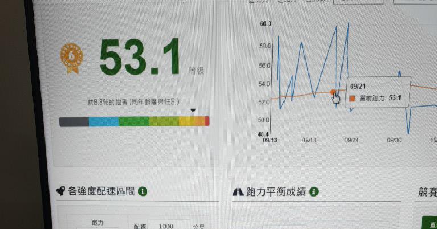Click the 各強度配速區間 section heading

(101, 191)
